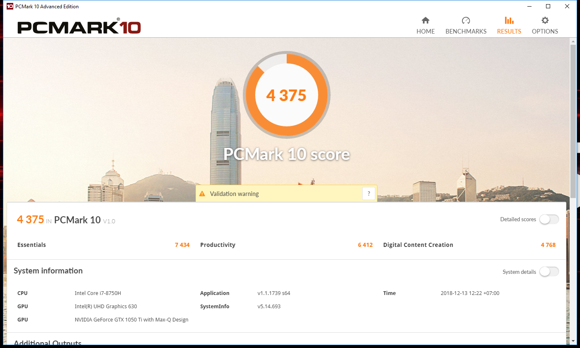This screenshot has height=348, width=580.
Task: Click the Validation warning triangle icon
Action: pos(202,193)
